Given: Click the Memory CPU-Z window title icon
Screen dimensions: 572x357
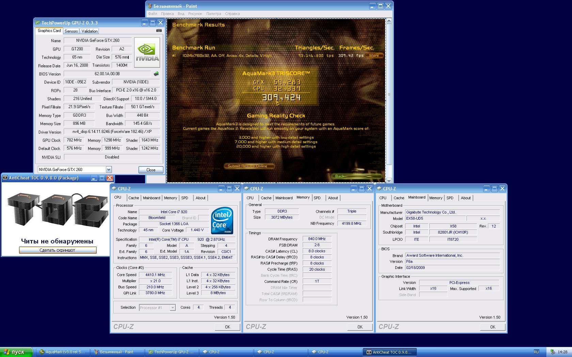Looking at the screenshot, I should (247, 188).
